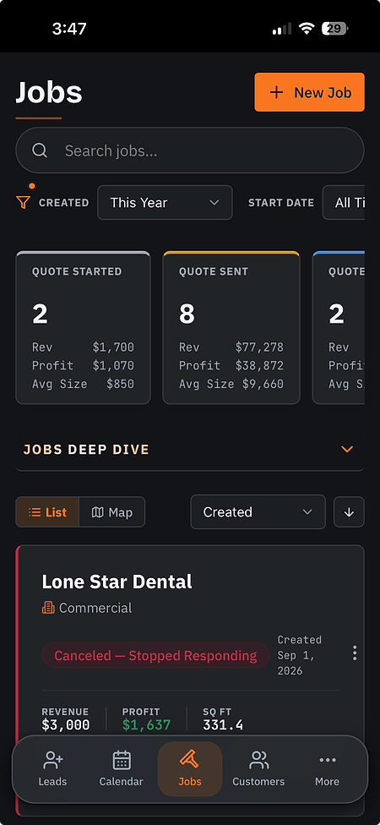Switch to List view
Viewport: 380px width, 825px height.
(x=47, y=512)
